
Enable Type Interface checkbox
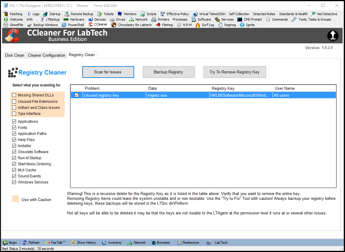pyautogui.click(x=14, y=114)
